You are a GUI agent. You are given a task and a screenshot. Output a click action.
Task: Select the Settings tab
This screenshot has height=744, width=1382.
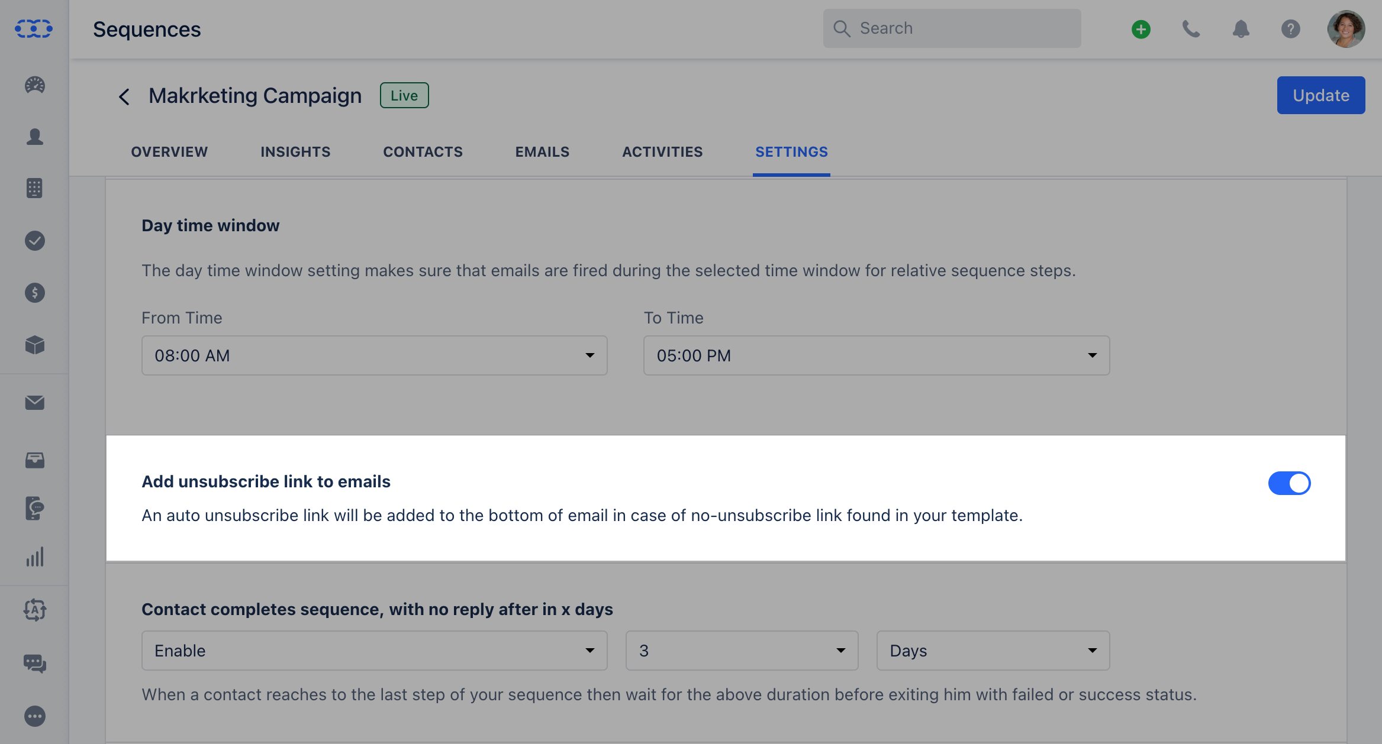coord(791,152)
